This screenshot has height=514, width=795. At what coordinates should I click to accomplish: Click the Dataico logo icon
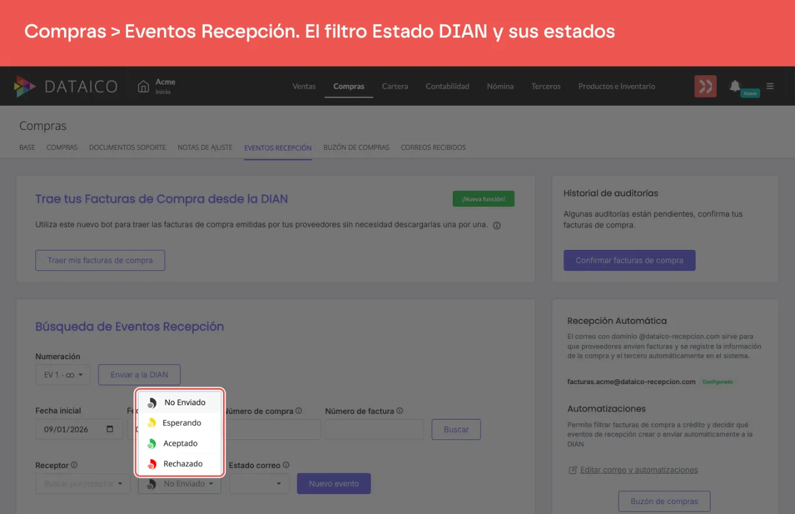[x=25, y=86]
